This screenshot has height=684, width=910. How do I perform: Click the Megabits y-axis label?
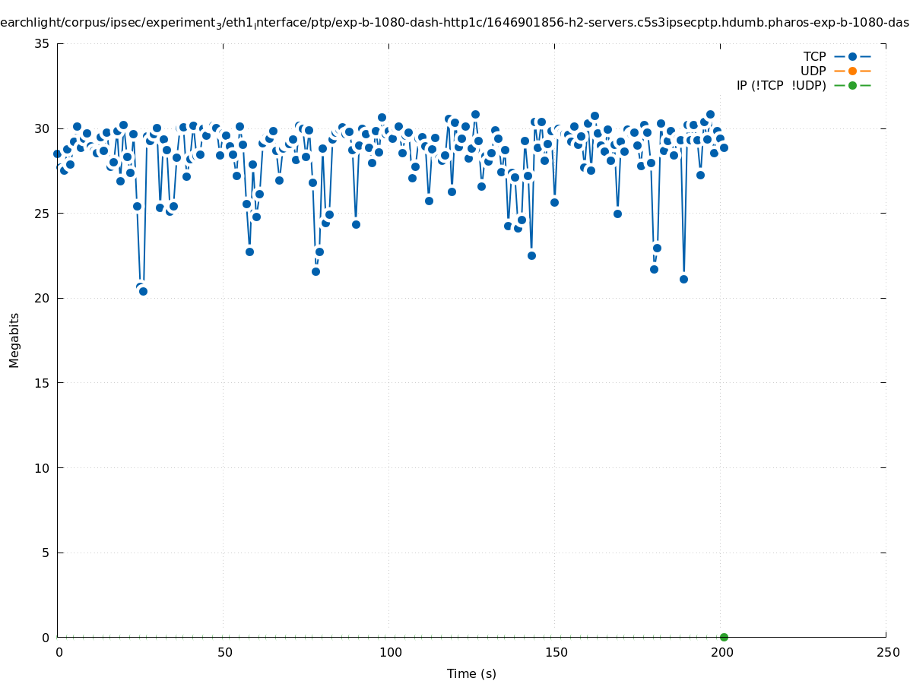point(14,340)
